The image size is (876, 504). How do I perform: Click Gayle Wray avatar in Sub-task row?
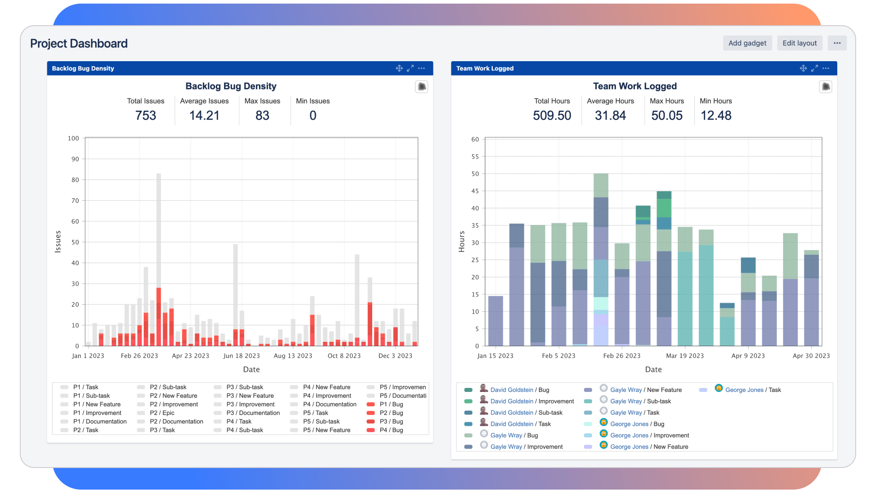coord(603,400)
